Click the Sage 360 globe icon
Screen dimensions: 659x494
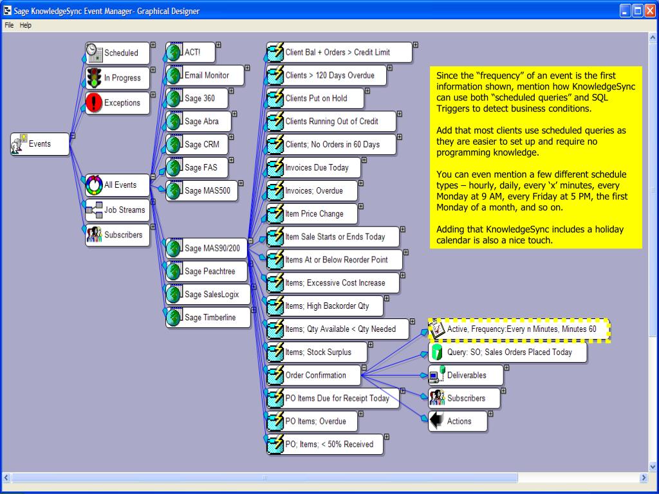pos(174,98)
